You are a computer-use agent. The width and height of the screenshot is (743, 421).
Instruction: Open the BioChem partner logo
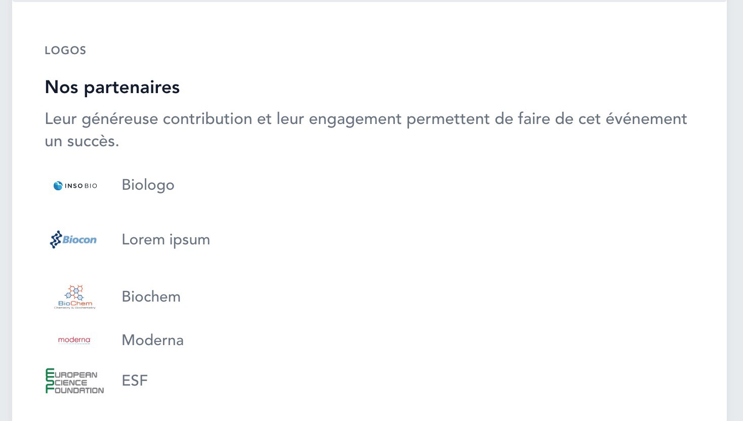[75, 297]
